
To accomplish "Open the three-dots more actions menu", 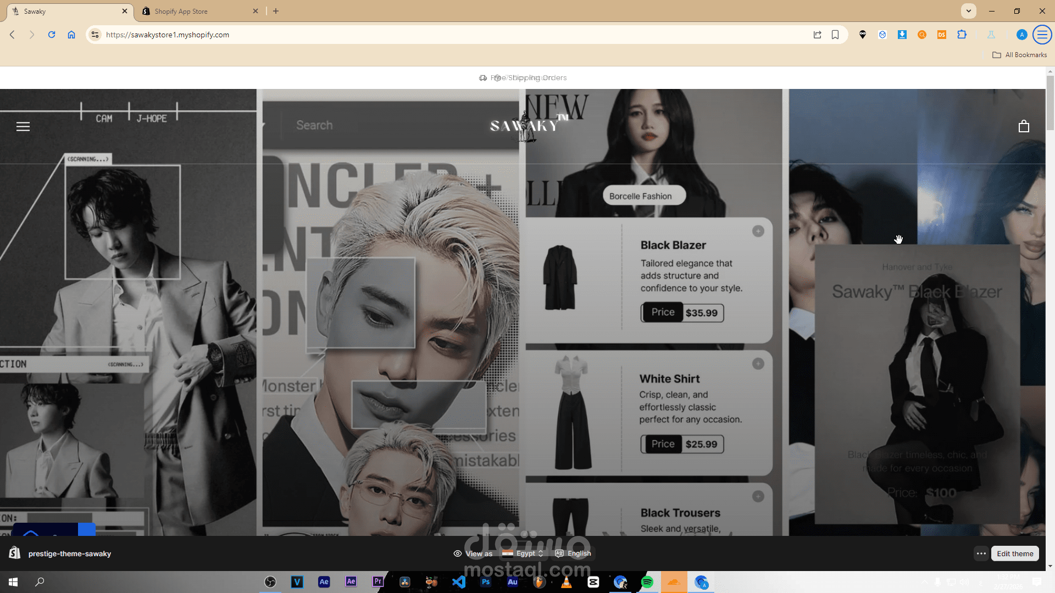I will click(981, 553).
